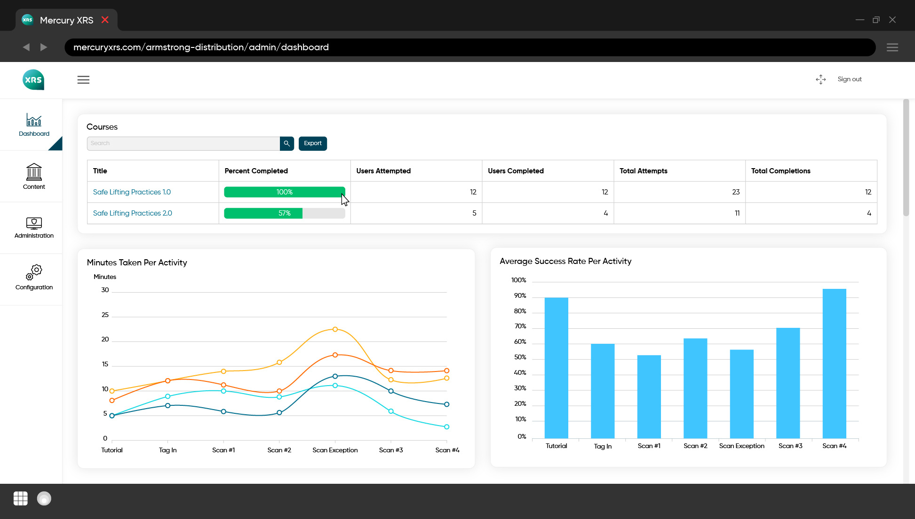The width and height of the screenshot is (915, 519).
Task: Open Safe Lifting Practices 1.0 link
Action: (x=132, y=192)
